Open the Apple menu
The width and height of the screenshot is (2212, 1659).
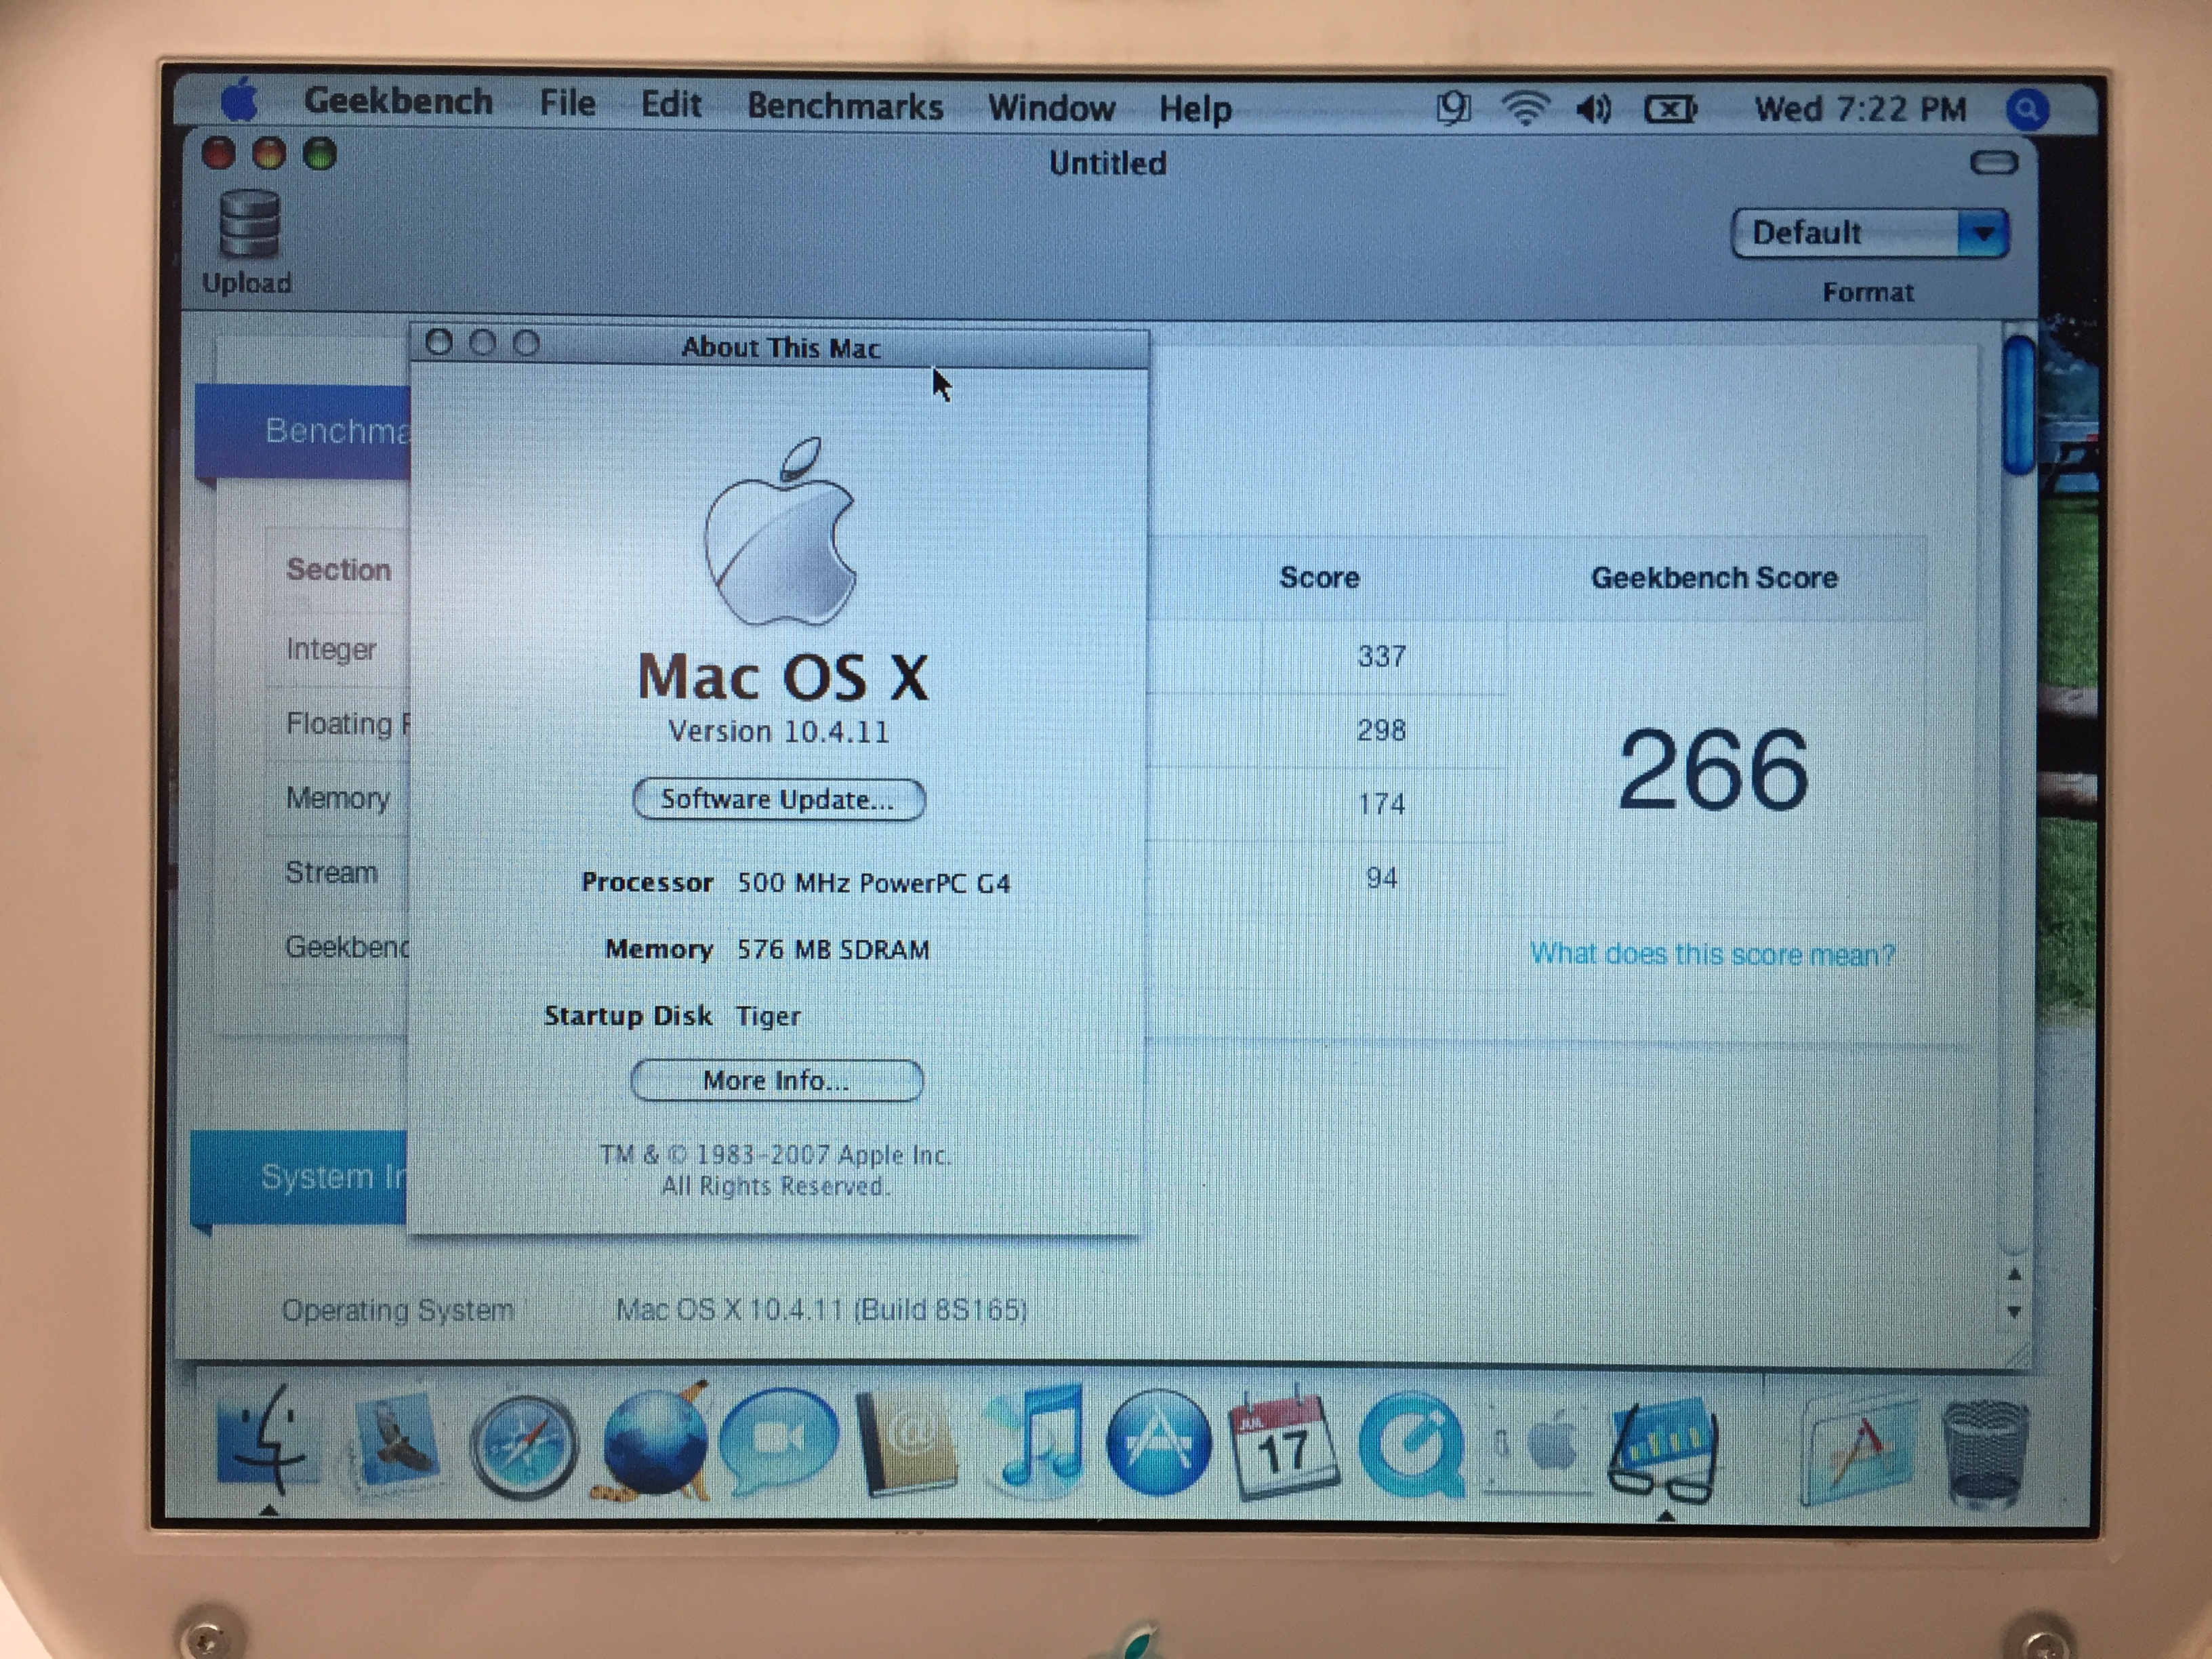pyautogui.click(x=239, y=100)
